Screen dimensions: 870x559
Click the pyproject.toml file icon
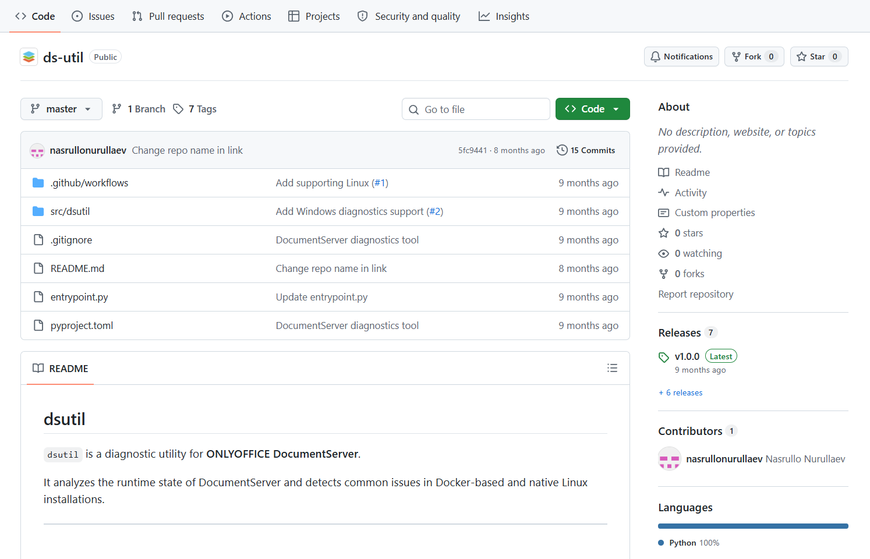[x=38, y=326]
